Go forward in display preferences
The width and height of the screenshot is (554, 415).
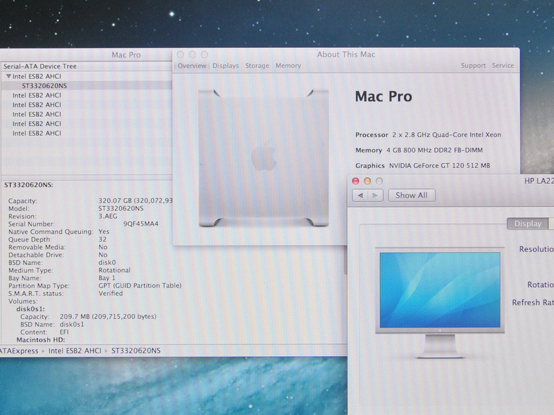coord(375,195)
